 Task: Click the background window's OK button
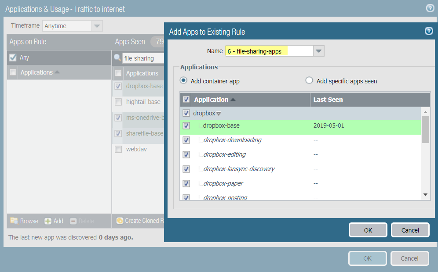[367, 258]
